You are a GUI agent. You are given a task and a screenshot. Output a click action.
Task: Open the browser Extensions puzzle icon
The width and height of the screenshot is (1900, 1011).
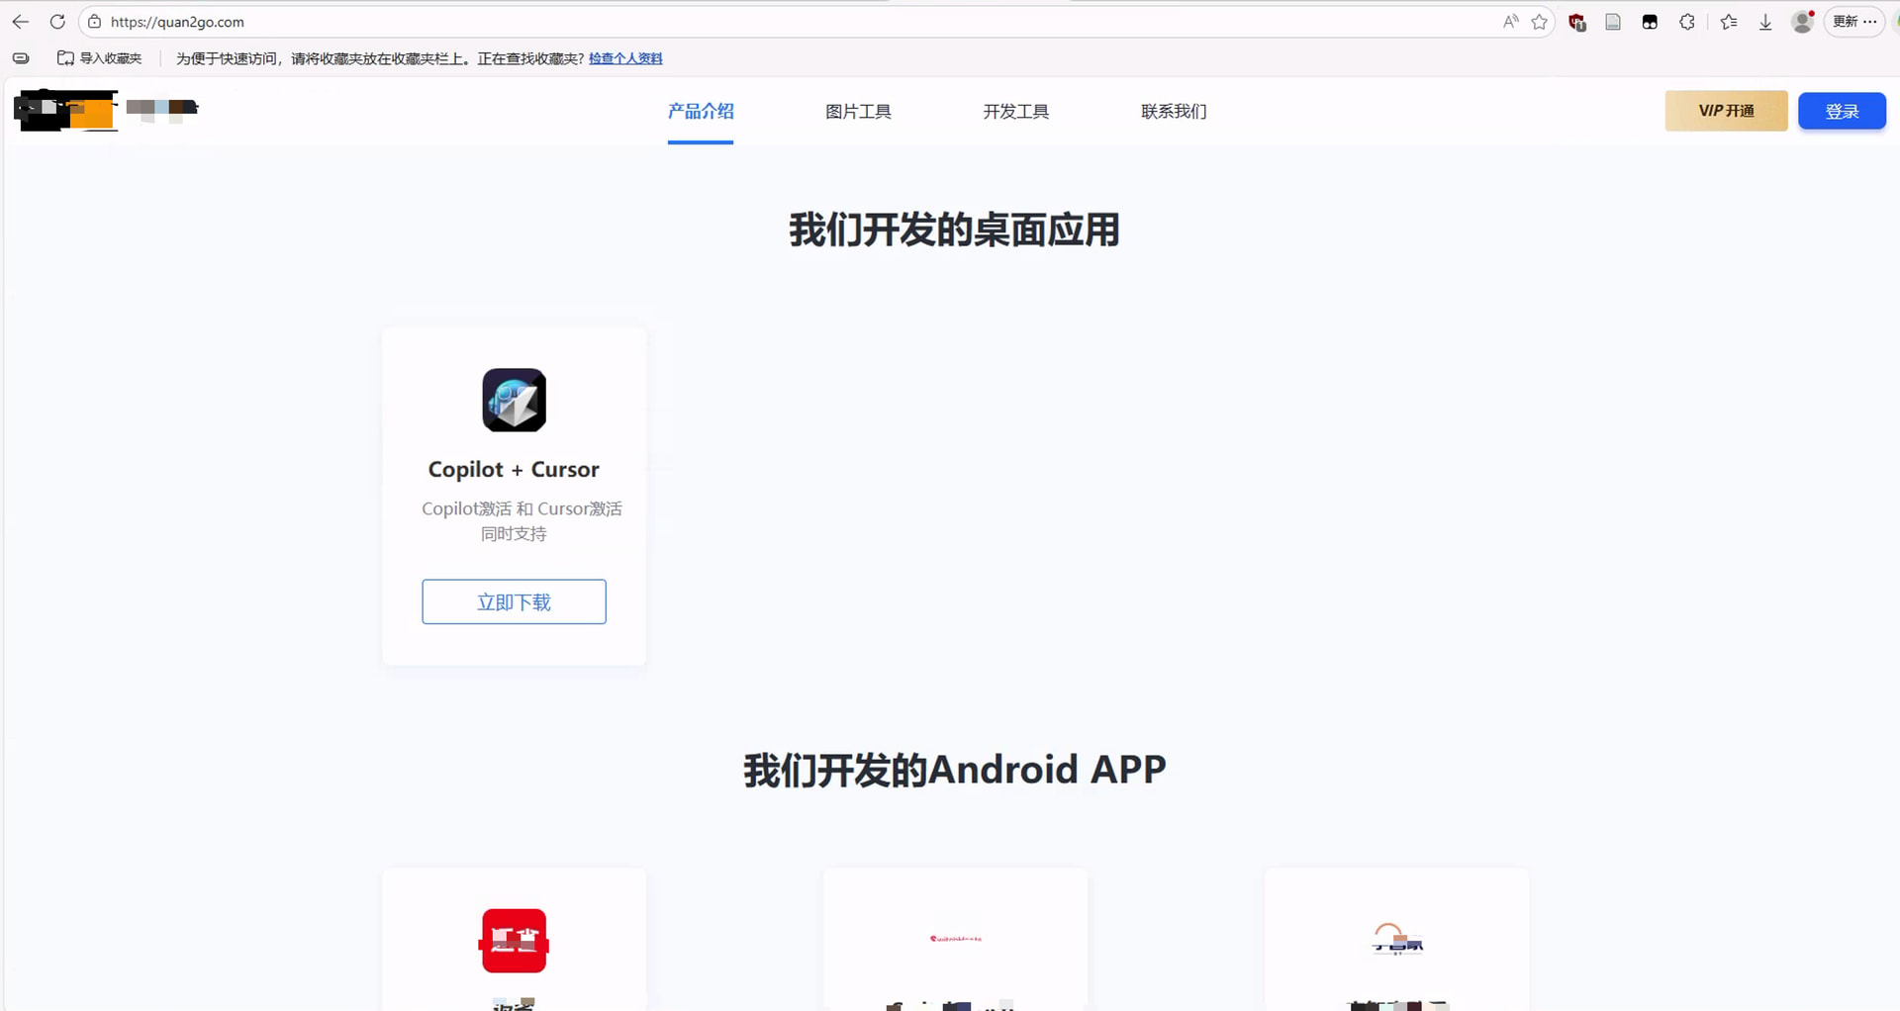click(1687, 22)
